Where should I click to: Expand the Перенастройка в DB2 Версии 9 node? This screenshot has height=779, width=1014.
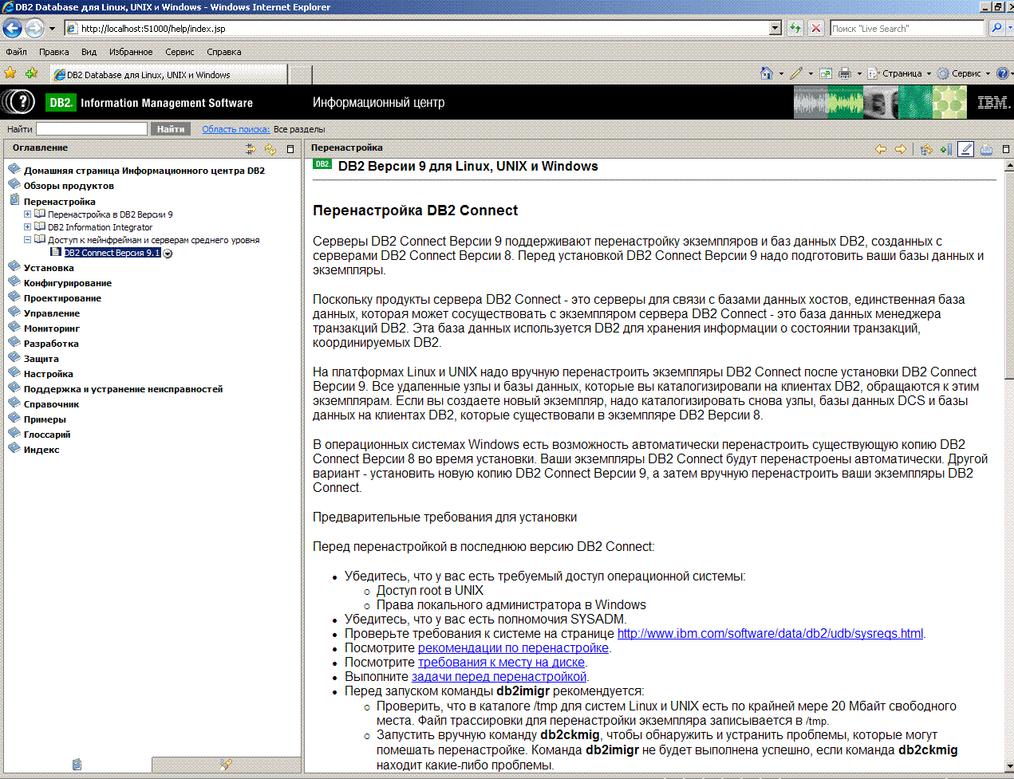[28, 214]
